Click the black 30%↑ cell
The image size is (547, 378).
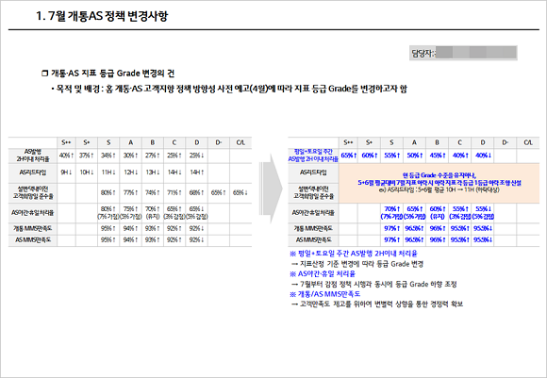pyautogui.click(x=130, y=156)
